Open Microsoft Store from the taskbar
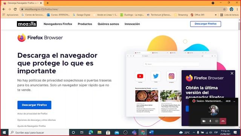Screen dimensions: 241x136 108,133
